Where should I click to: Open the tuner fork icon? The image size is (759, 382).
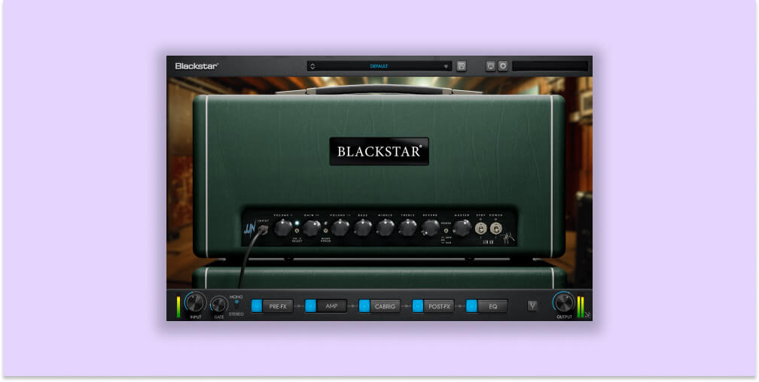tap(532, 305)
